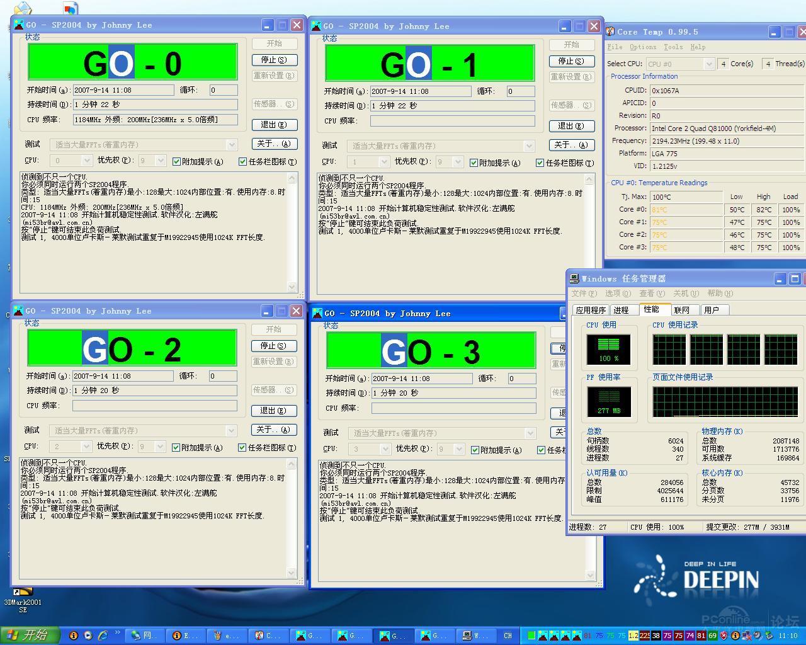Screen dimensions: 806x645
Task: Toggle 附加提示 checkbox in GO-1 window
Action: (x=474, y=163)
